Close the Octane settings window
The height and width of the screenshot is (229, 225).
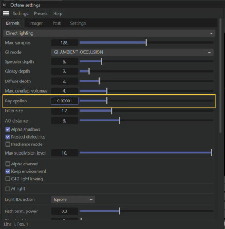tap(4, 5)
